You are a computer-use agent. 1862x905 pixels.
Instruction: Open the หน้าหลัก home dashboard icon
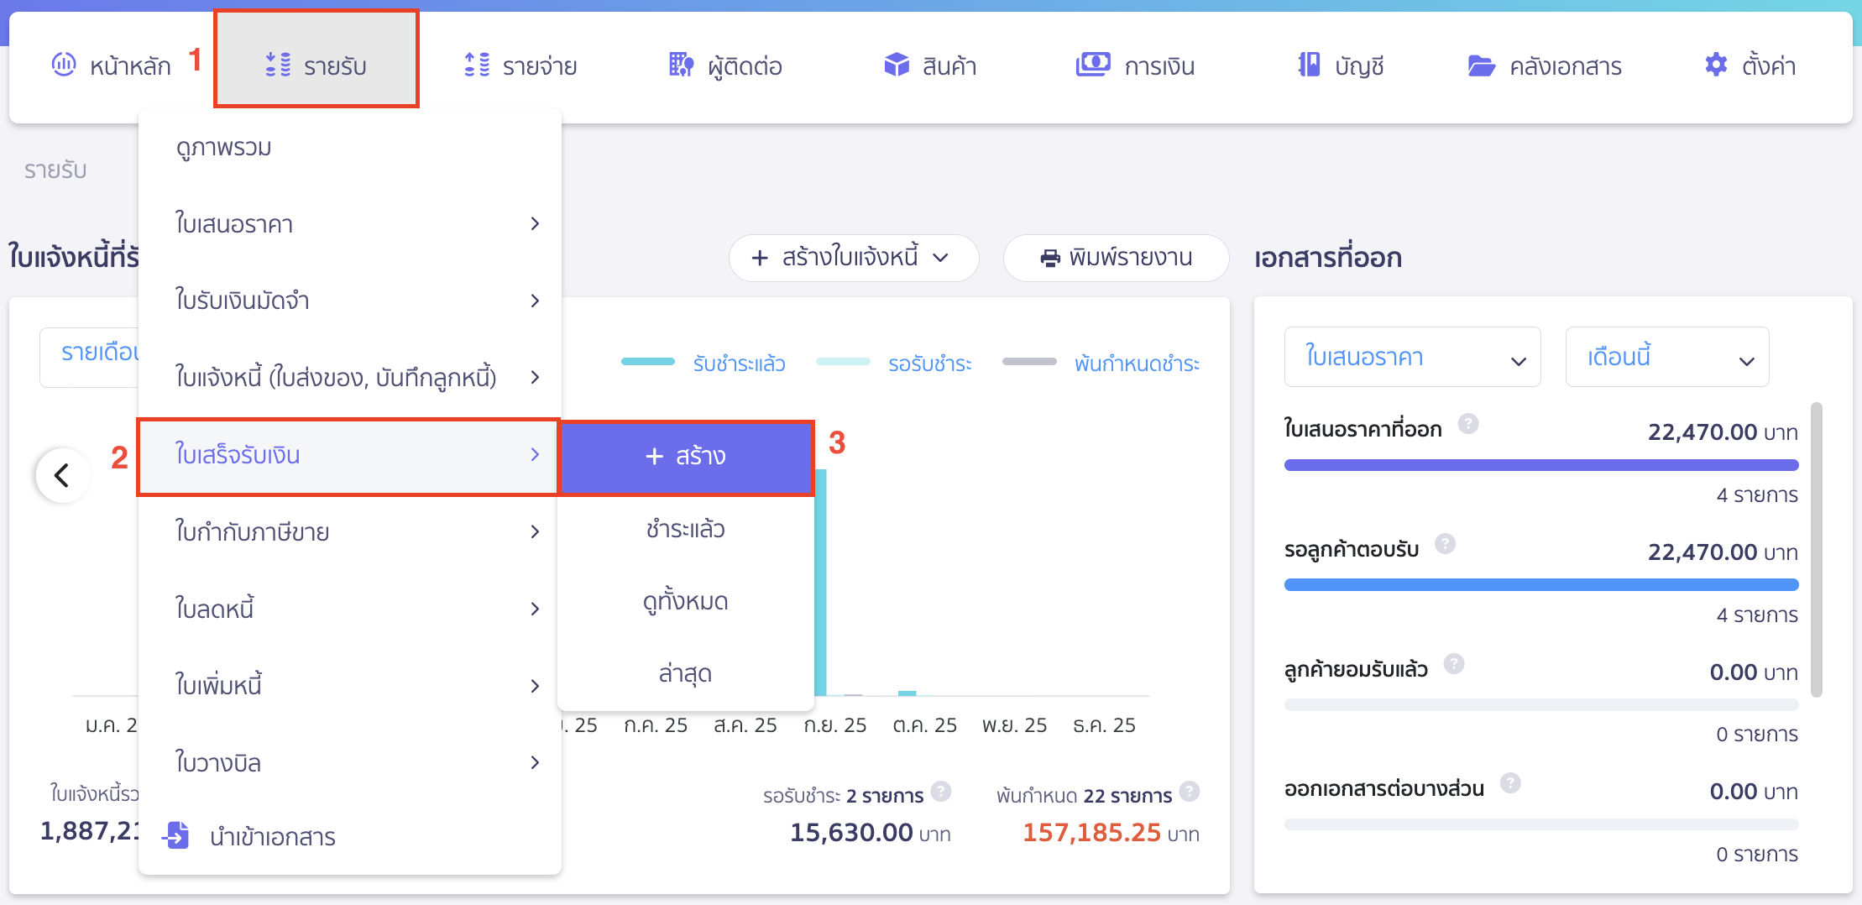coord(63,65)
